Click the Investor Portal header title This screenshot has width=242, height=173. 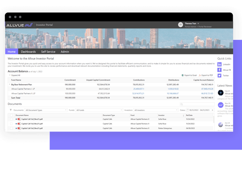click(x=44, y=25)
